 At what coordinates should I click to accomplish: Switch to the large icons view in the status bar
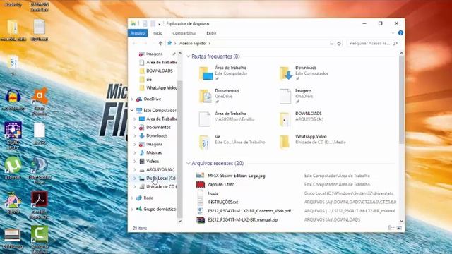(399, 228)
